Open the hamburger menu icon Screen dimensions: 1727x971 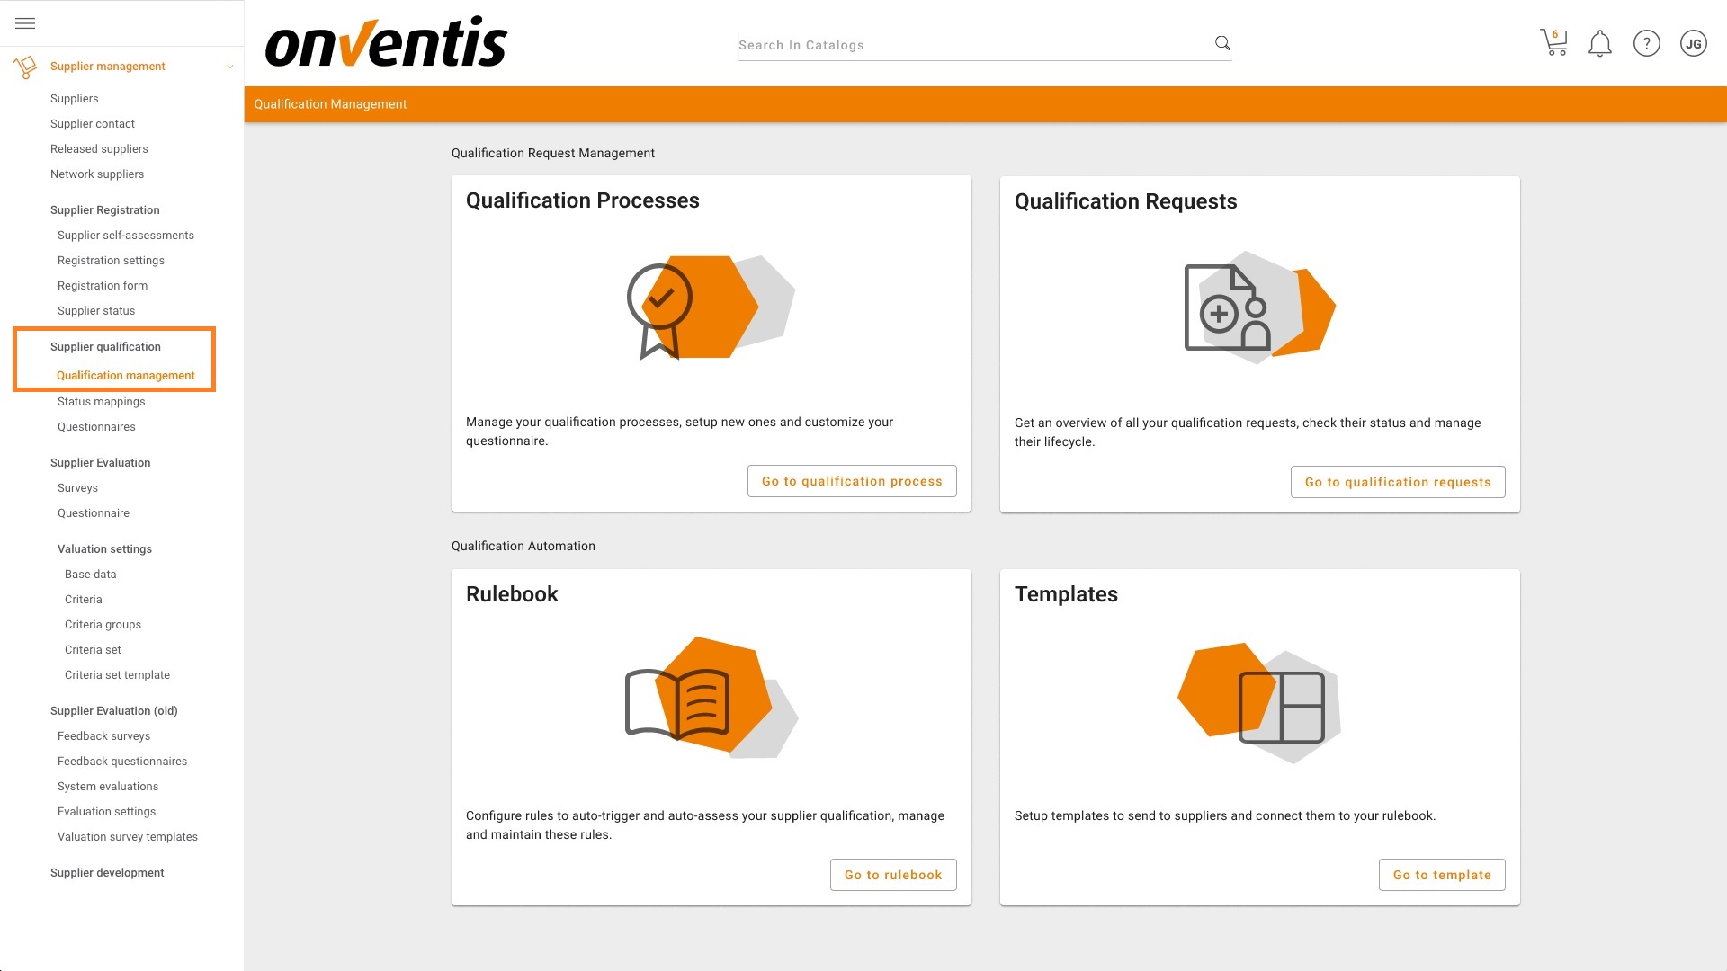(x=25, y=23)
